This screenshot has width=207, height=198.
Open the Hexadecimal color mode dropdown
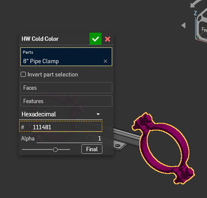(x=61, y=114)
